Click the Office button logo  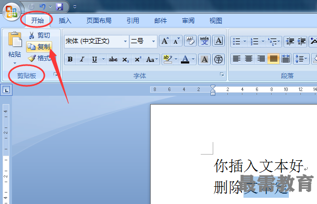point(11,11)
